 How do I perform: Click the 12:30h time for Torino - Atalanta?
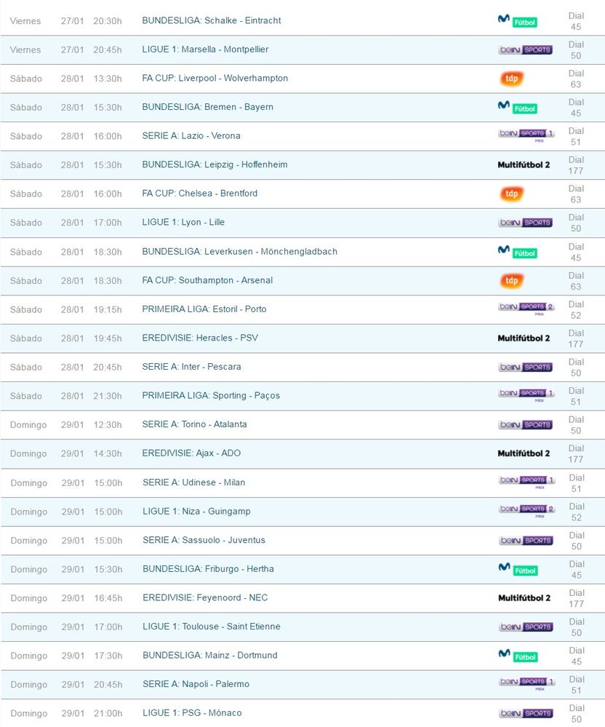[x=108, y=424]
